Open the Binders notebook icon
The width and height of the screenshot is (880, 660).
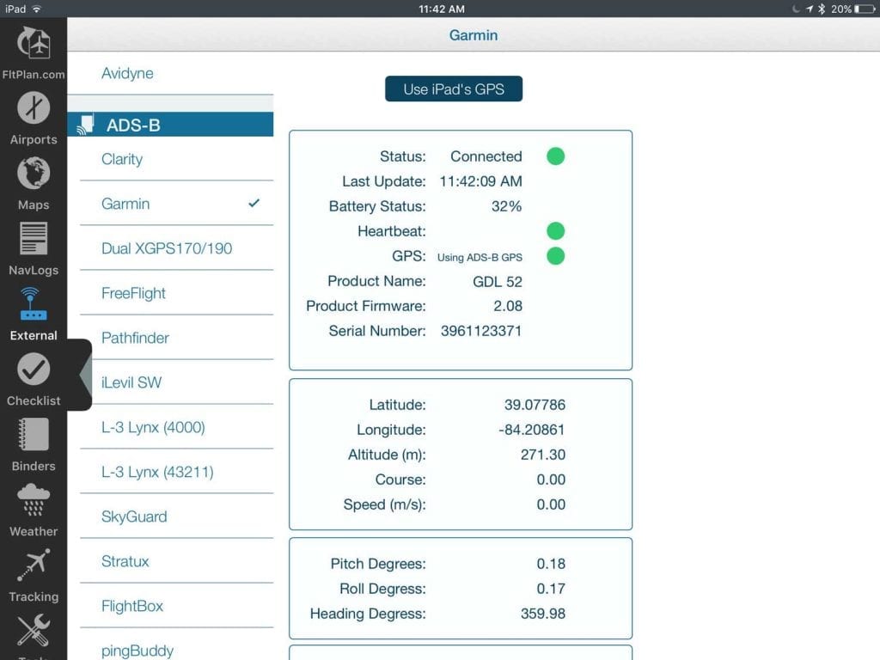[34, 434]
